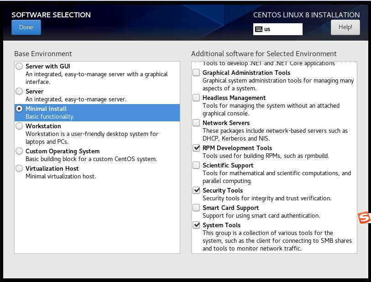
Task: Enable Graphical Administration Tools checkbox
Action: pos(196,73)
